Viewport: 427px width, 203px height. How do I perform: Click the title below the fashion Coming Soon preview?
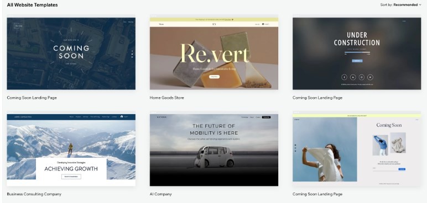coord(317,194)
